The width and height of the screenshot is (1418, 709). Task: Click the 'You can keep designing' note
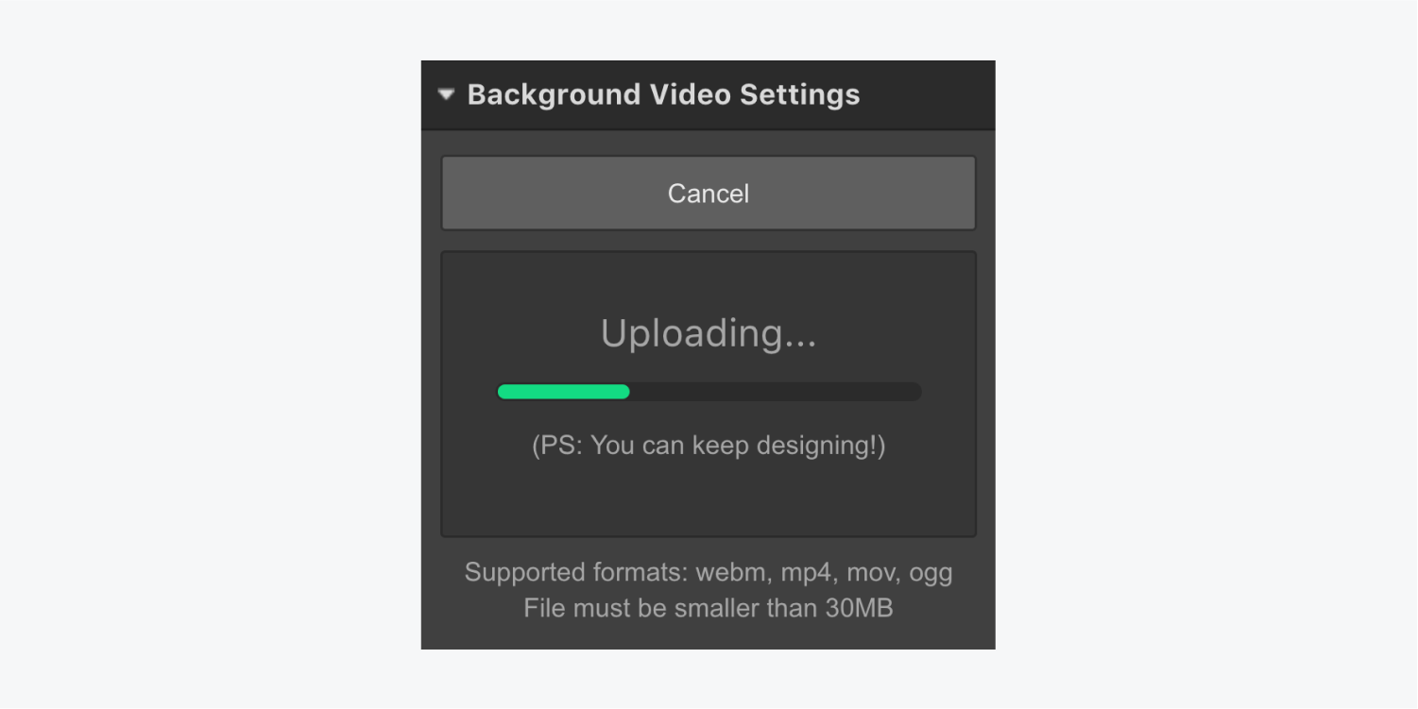(x=709, y=445)
